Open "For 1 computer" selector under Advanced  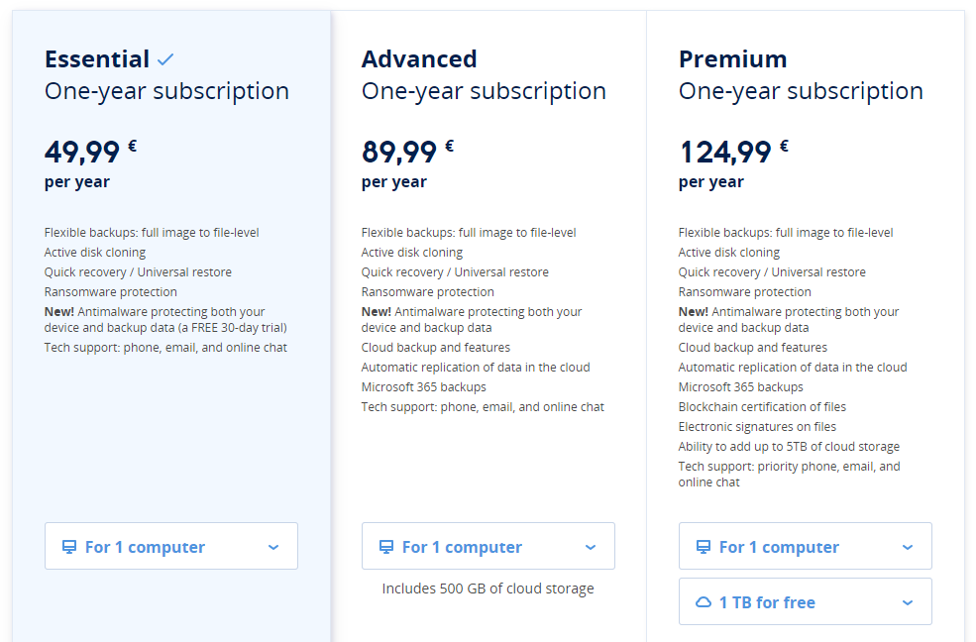pos(488,546)
